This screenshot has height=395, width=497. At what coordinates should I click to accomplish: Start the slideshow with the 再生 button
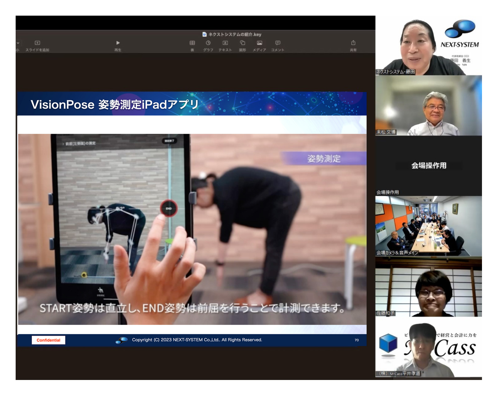[x=118, y=43]
